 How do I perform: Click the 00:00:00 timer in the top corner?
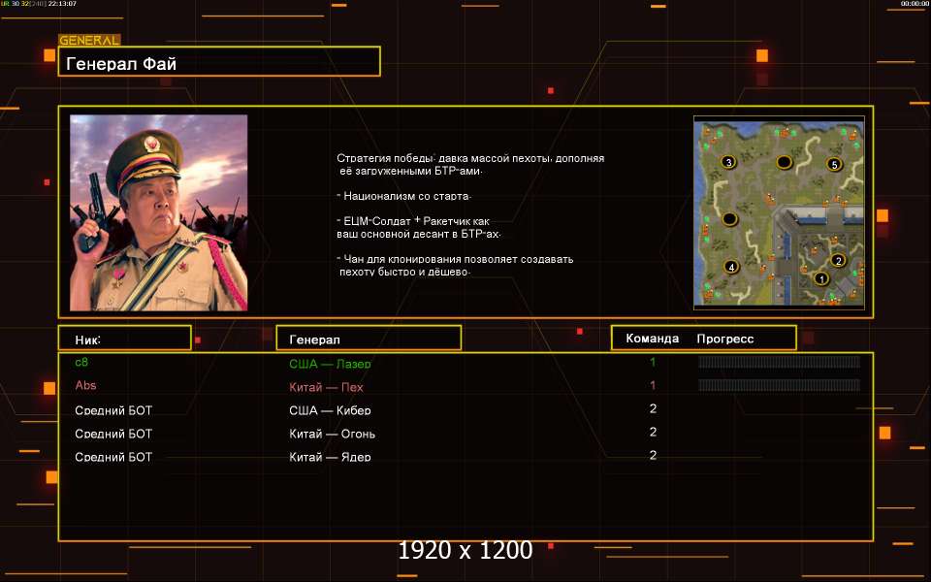[915, 4]
